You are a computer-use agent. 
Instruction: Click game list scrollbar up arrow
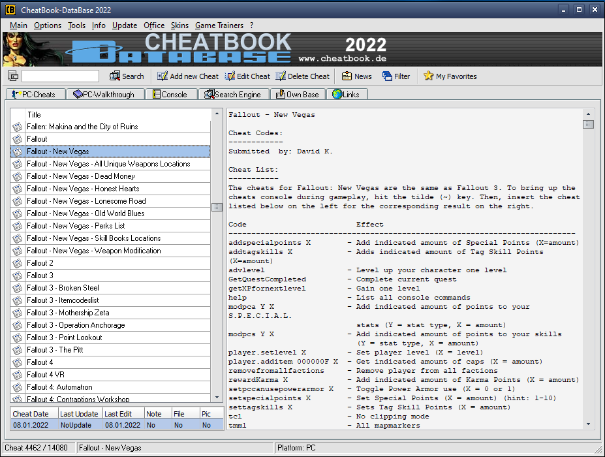tap(217, 114)
